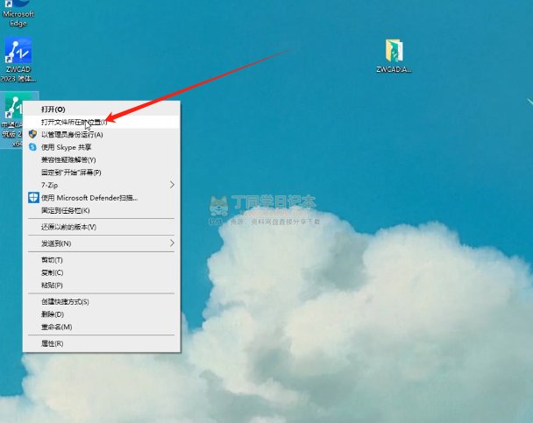533x423 pixels.
Task: Click the administrator shield icon in the menu
Action: [32, 134]
